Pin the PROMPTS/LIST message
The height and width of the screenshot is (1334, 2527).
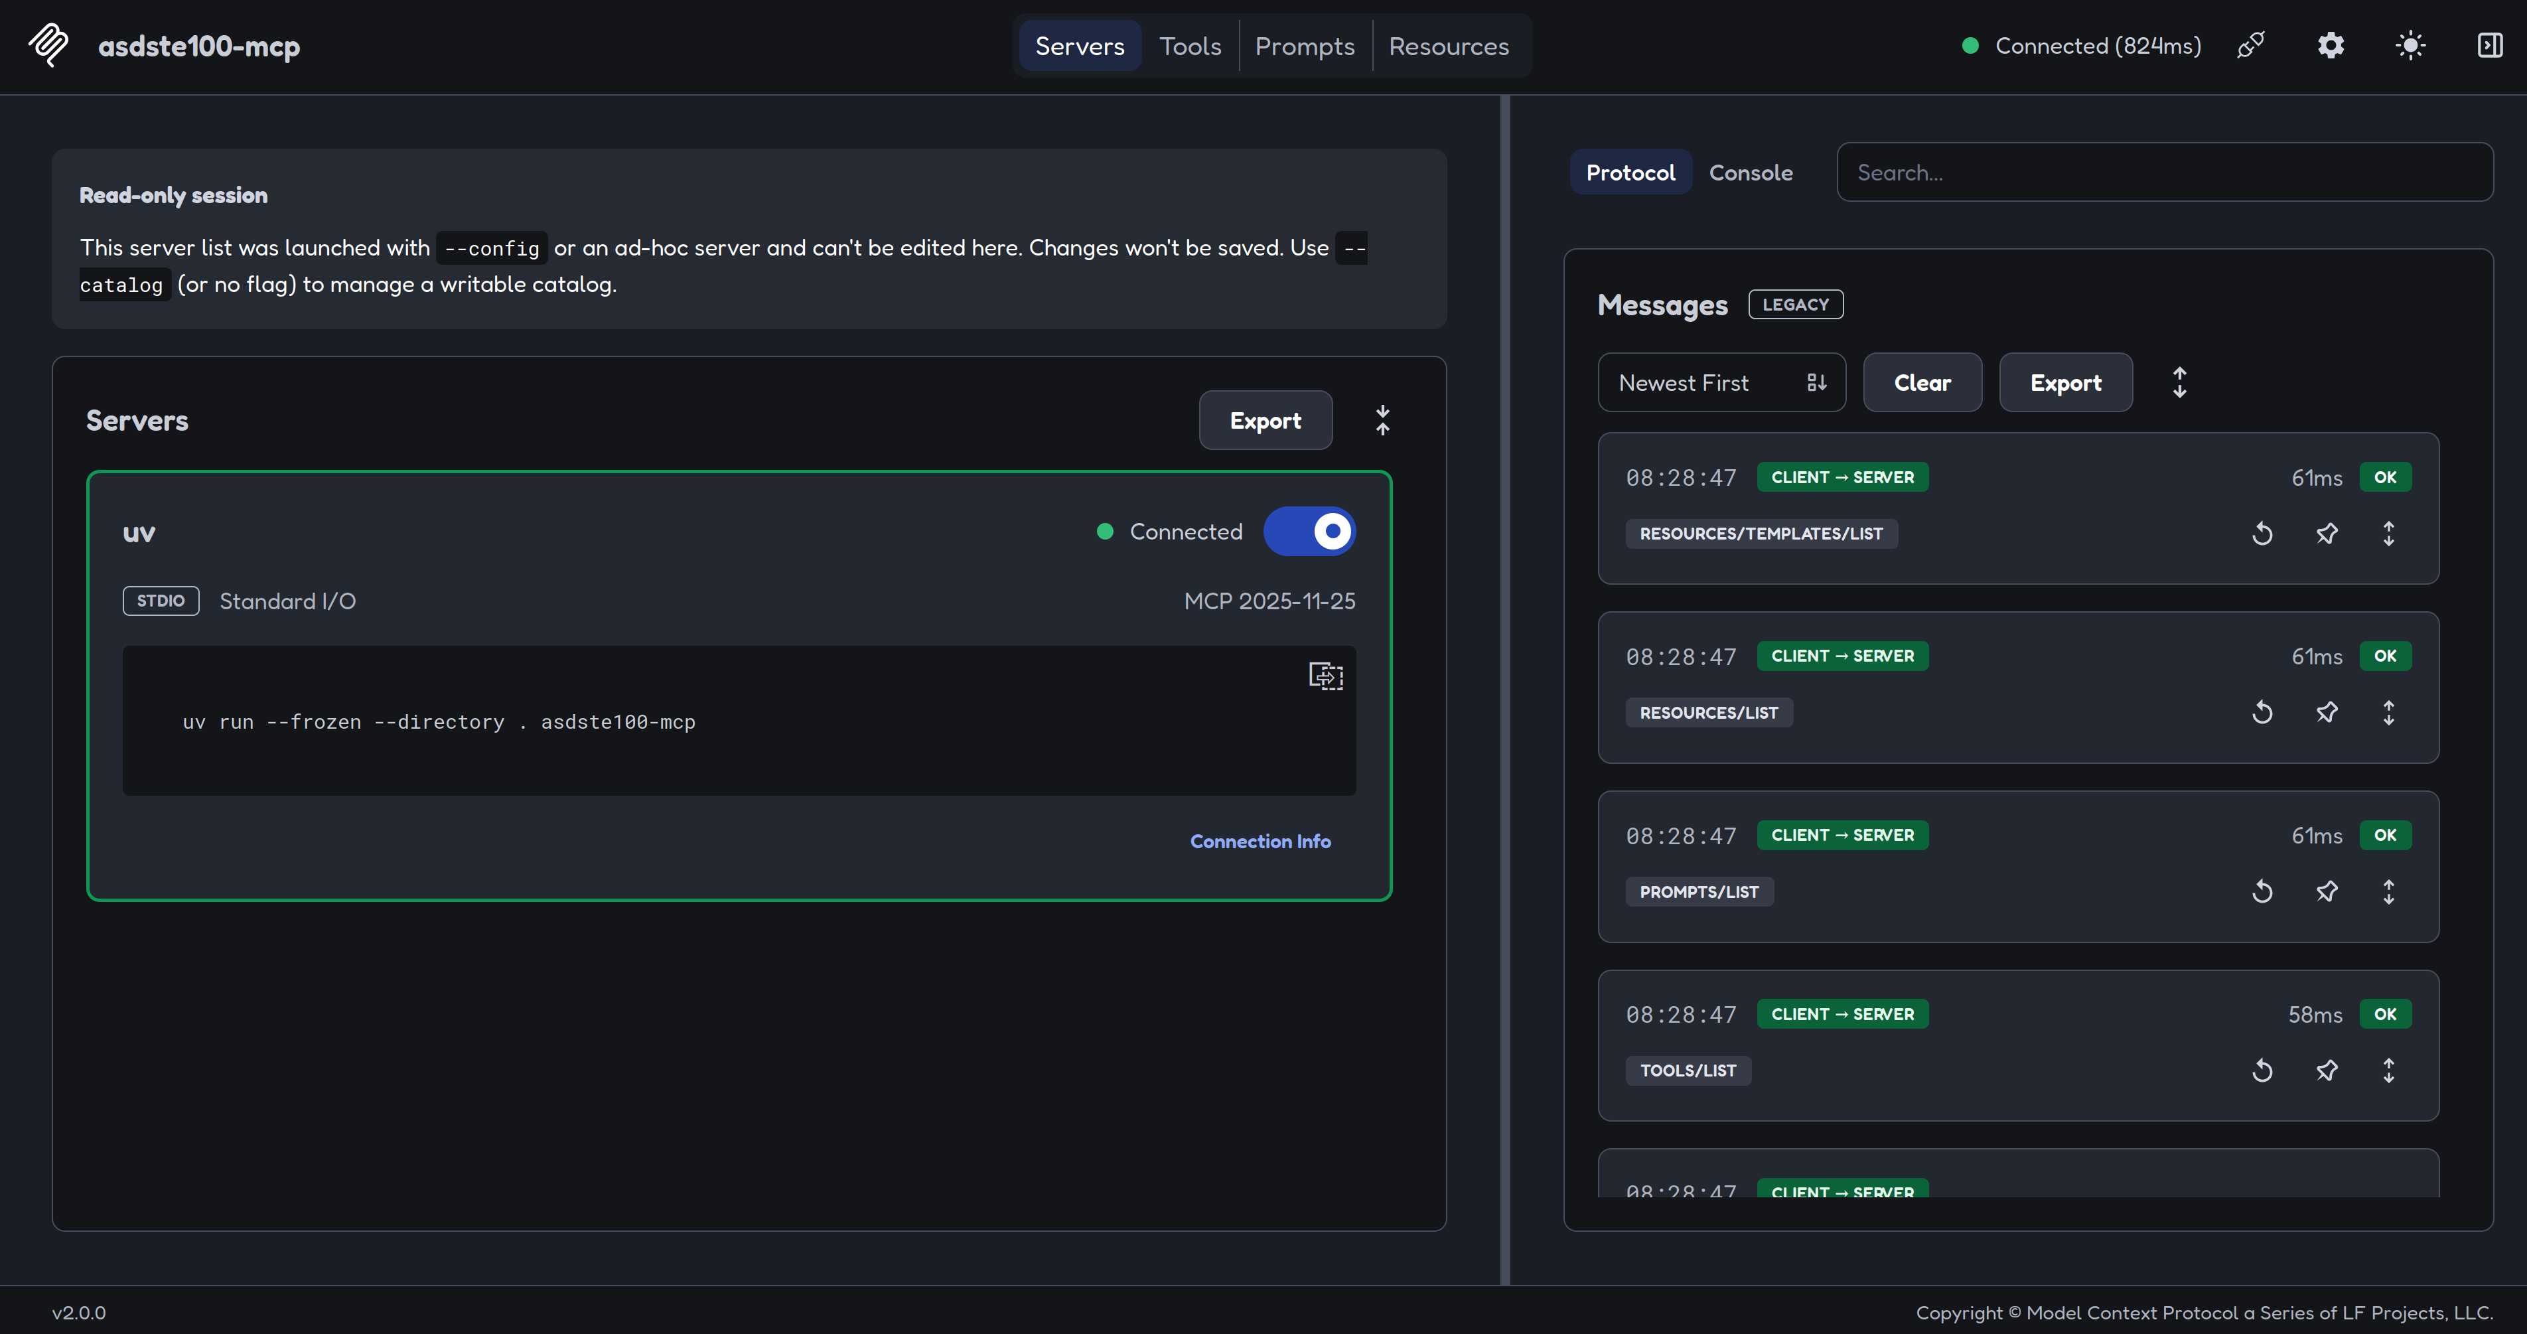2327,891
